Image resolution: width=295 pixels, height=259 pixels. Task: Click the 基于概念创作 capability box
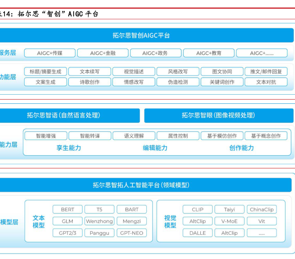266,136
